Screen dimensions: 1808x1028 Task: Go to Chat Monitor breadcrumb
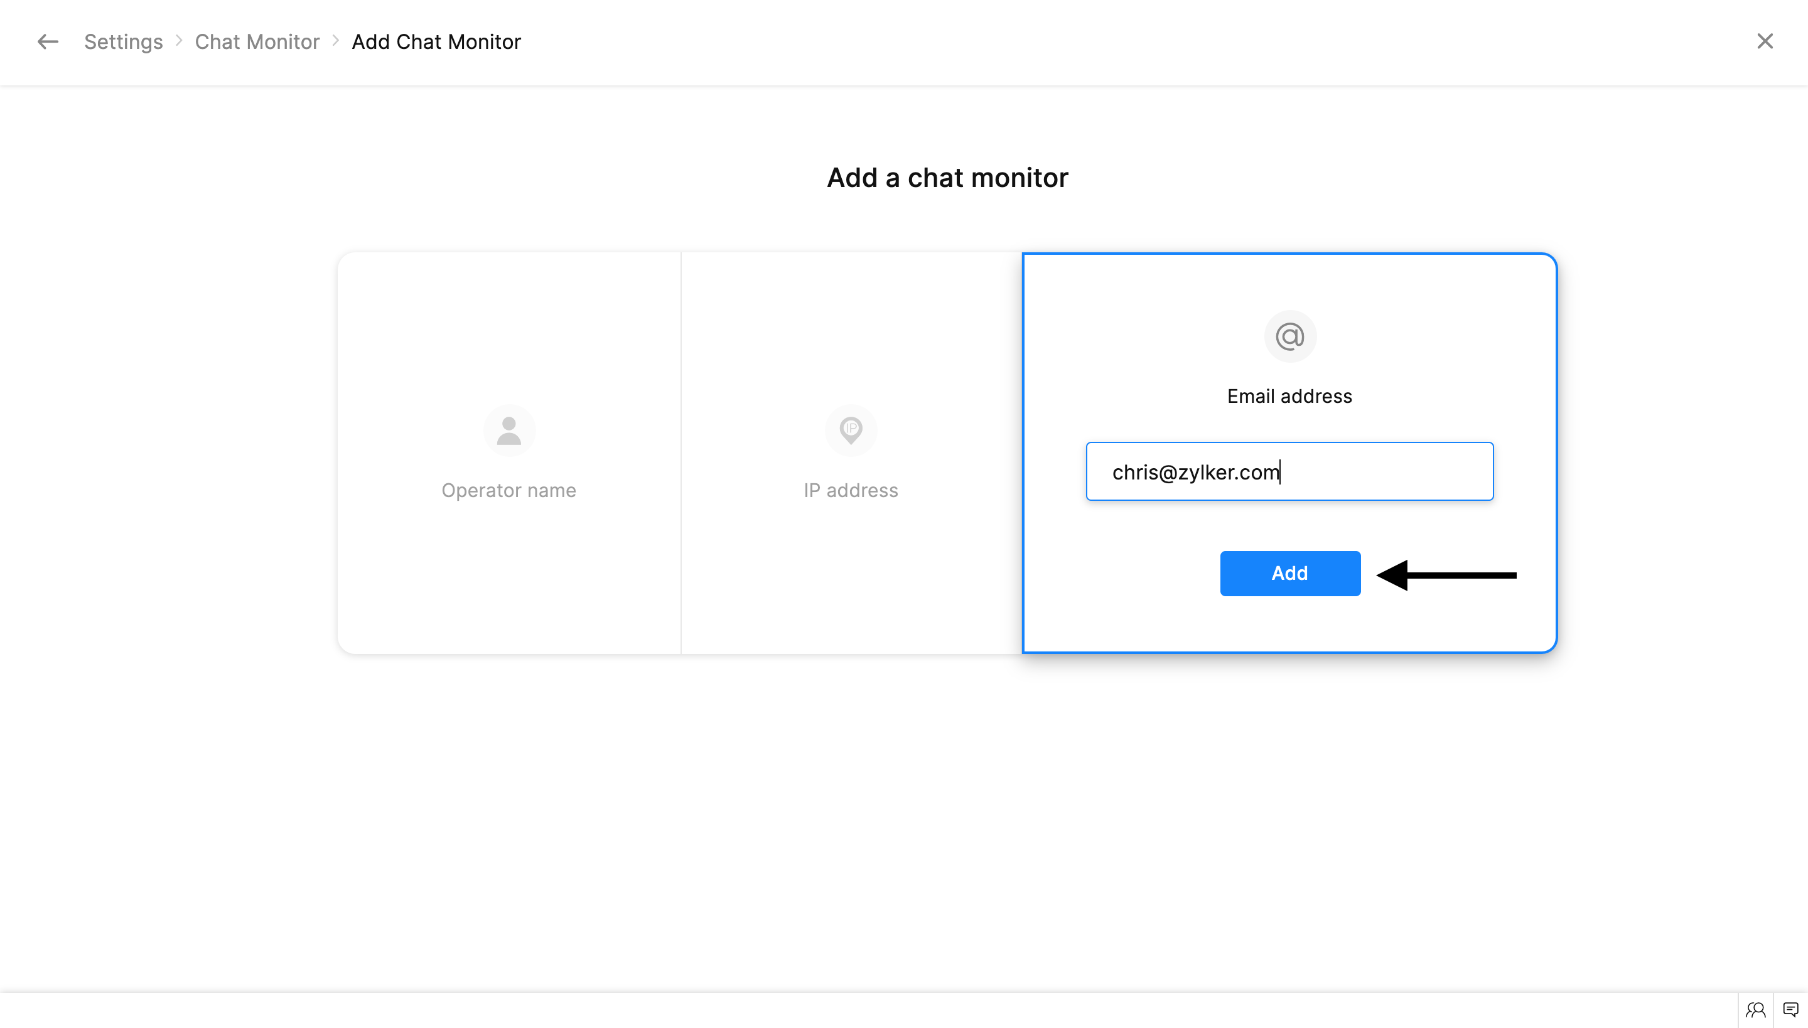coord(257,41)
